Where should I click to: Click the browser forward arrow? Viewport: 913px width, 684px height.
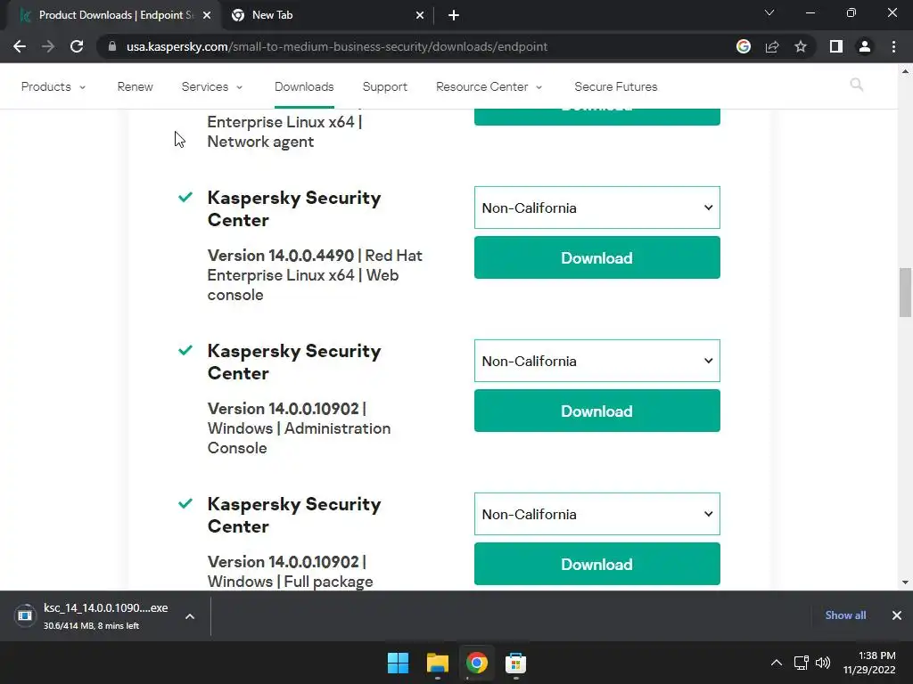point(48,46)
